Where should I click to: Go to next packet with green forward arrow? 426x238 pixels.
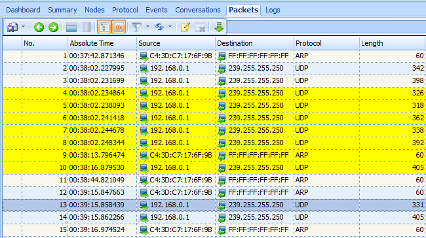point(53,27)
